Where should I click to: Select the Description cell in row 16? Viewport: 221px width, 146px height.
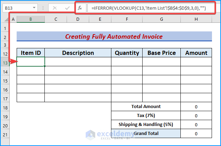pos(78,88)
